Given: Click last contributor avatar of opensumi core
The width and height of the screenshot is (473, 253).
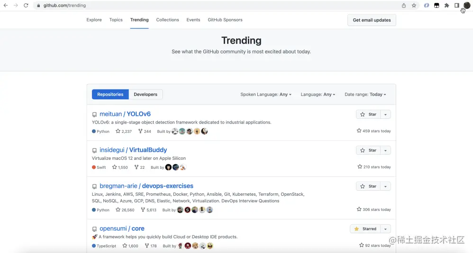Looking at the screenshot, I should pyautogui.click(x=209, y=246).
